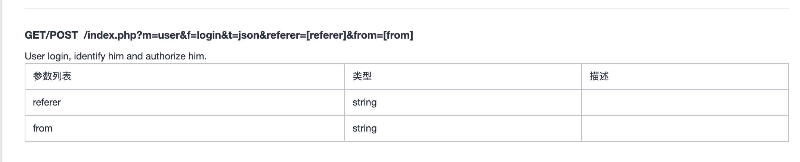Click the GET/POST method label
Image resolution: width=800 pixels, height=162 pixels.
tap(51, 35)
